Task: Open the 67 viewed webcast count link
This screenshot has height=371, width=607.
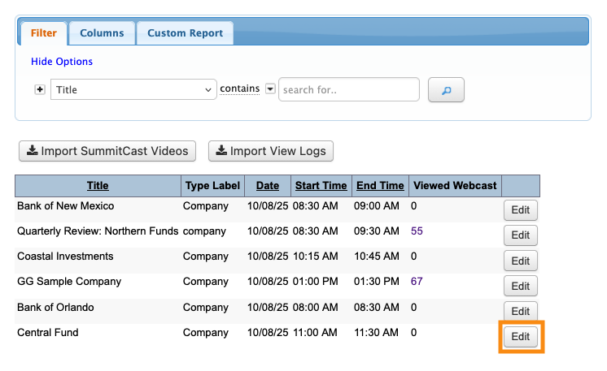Action: (x=417, y=282)
